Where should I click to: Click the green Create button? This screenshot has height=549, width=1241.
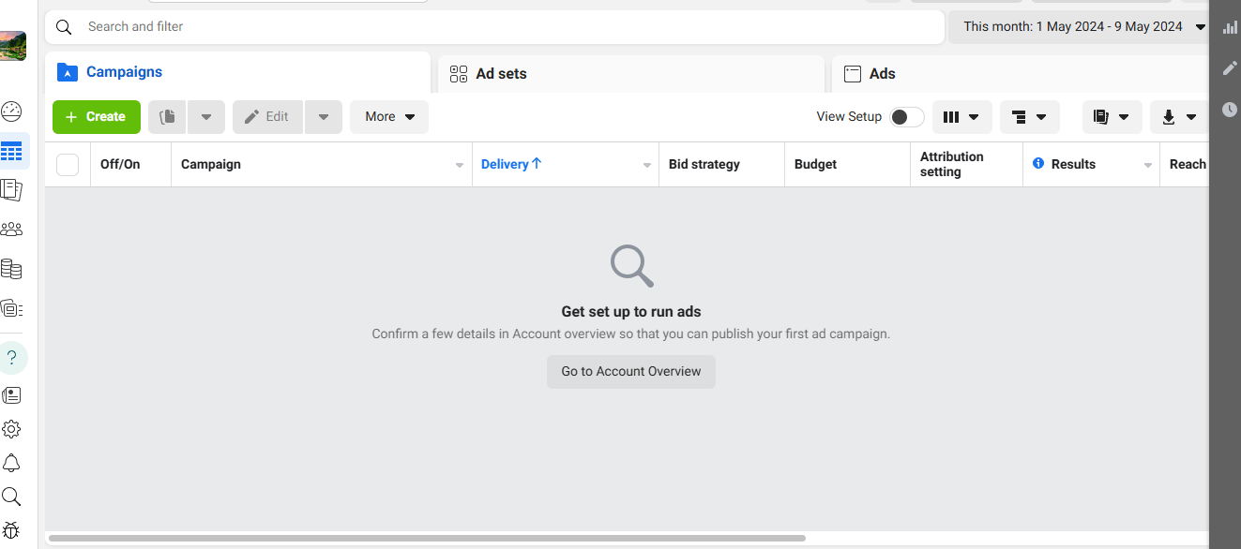(96, 116)
